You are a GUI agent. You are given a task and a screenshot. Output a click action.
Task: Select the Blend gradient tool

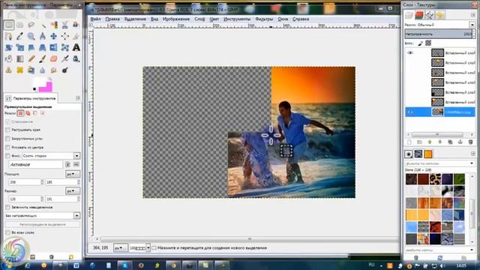[x=20, y=58]
